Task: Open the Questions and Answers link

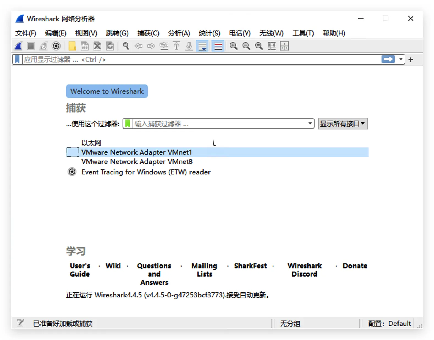Action: tap(154, 274)
